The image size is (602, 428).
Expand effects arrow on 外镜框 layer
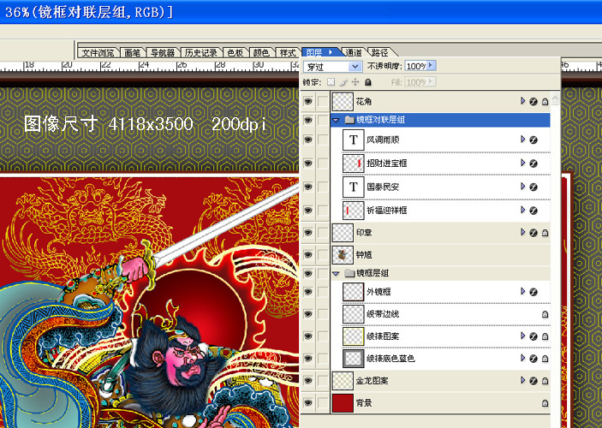coord(522,291)
